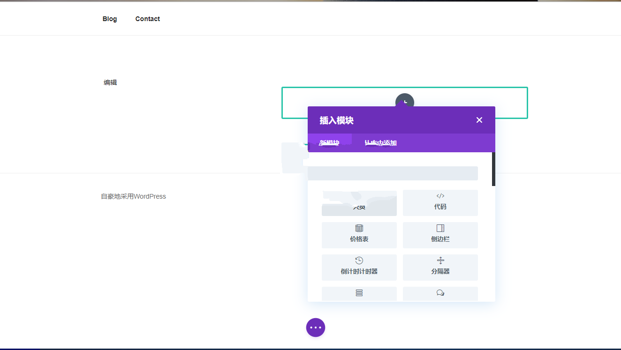Switch to the 从库中添加 tab

point(380,143)
